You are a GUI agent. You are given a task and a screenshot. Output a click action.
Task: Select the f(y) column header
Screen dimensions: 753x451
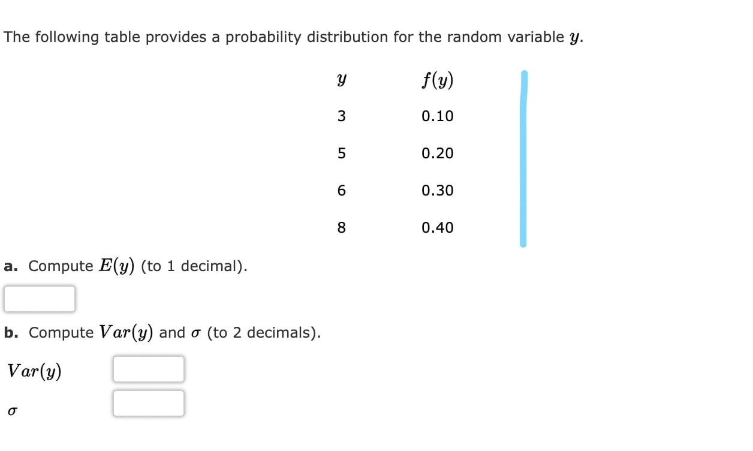click(x=436, y=79)
